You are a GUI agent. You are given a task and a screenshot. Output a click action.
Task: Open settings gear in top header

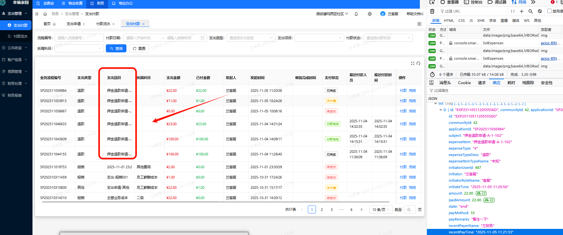tap(370, 14)
